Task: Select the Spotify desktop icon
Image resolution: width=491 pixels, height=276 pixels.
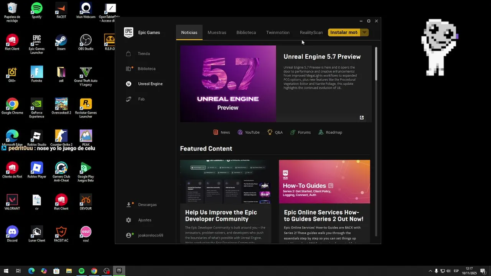Action: [x=36, y=11]
